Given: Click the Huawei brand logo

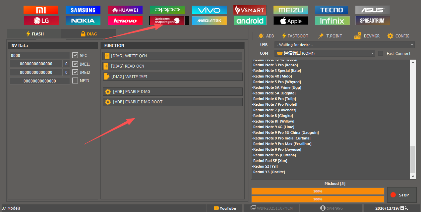Looking at the screenshot, I should [125, 10].
